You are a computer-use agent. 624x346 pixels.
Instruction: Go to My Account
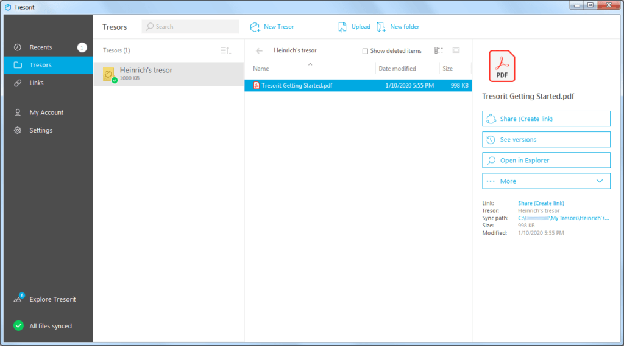tap(48, 112)
